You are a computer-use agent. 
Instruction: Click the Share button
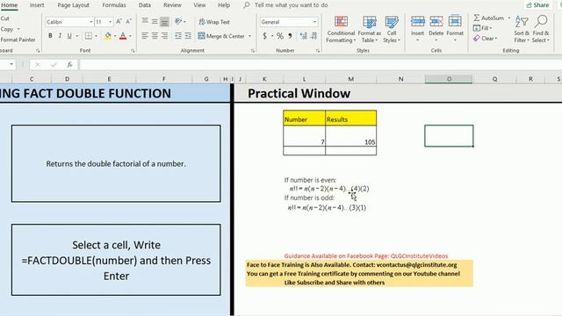pos(537,5)
